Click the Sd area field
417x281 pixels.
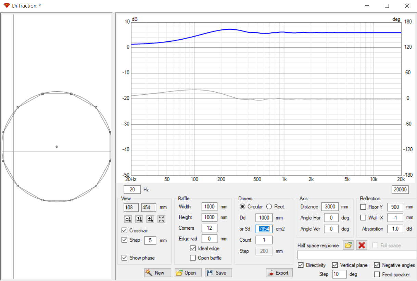264,229
